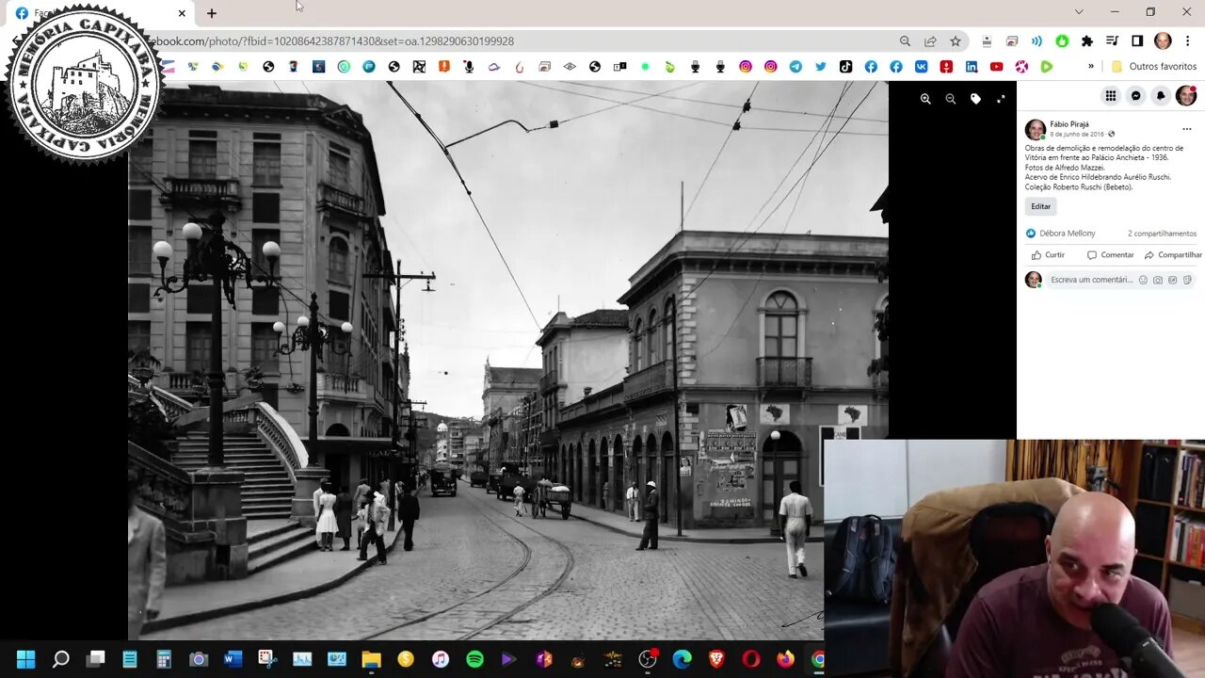Open the Windows Start menu
1205x678 pixels.
pos(25,659)
